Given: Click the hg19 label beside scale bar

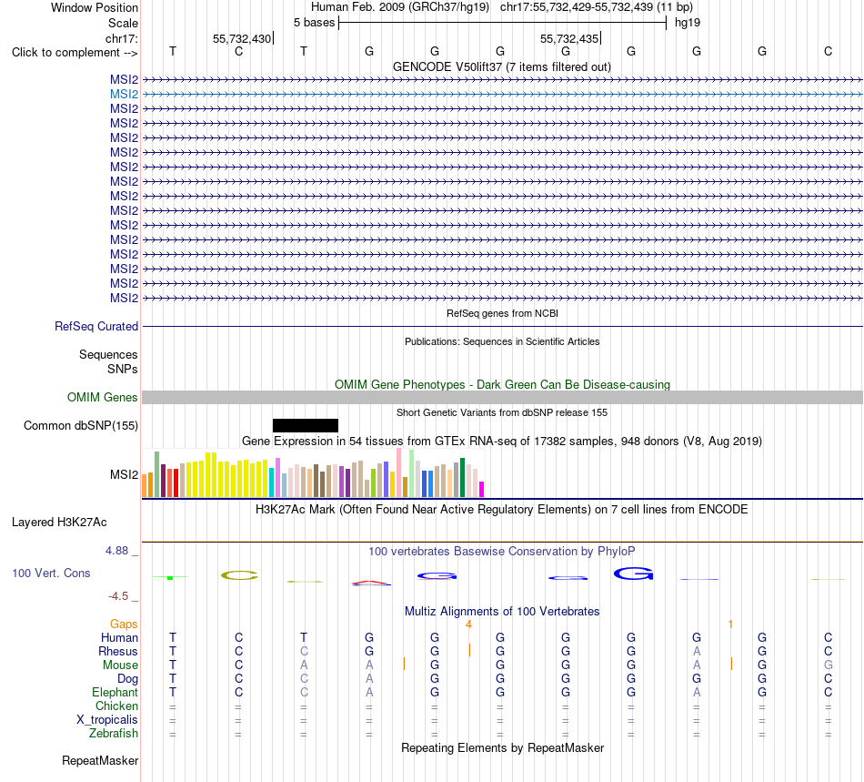Looking at the screenshot, I should 688,23.
